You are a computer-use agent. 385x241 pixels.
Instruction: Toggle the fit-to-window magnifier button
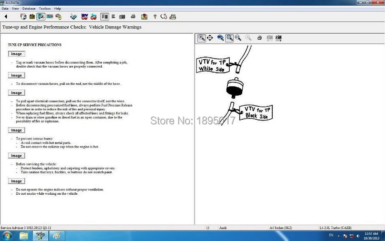(229, 38)
